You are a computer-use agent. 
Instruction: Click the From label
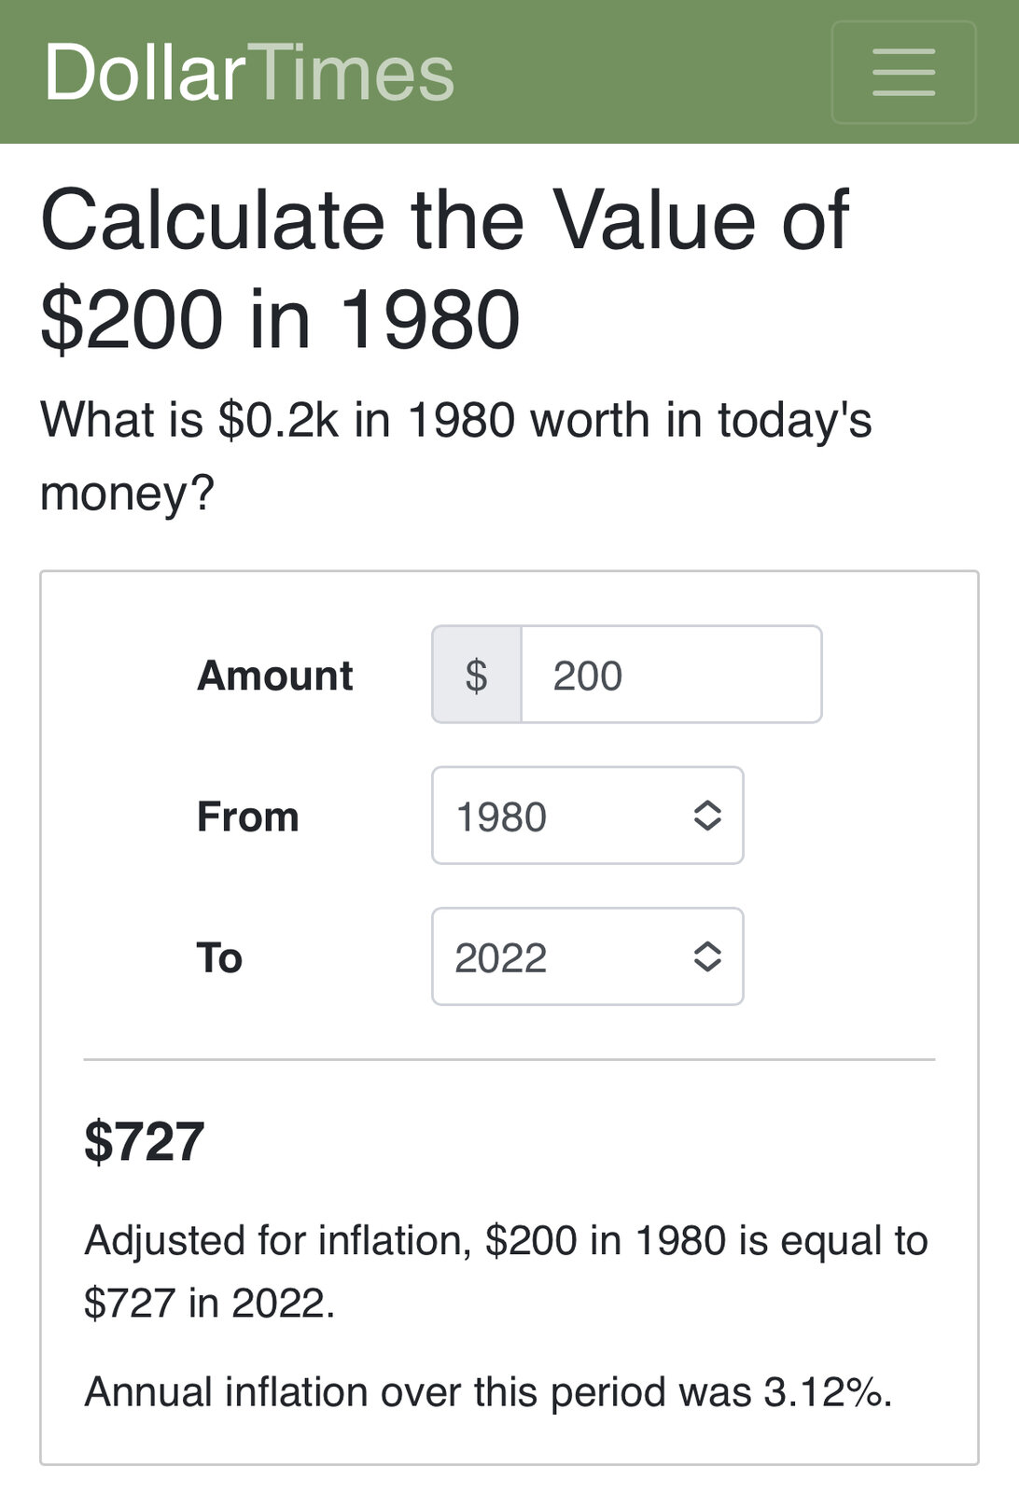click(248, 817)
